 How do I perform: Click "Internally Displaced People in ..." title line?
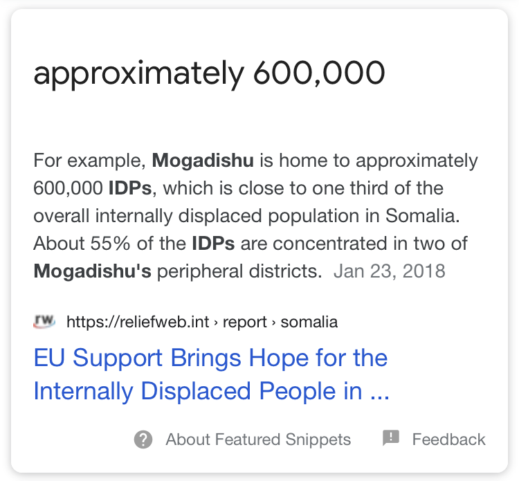(211, 392)
